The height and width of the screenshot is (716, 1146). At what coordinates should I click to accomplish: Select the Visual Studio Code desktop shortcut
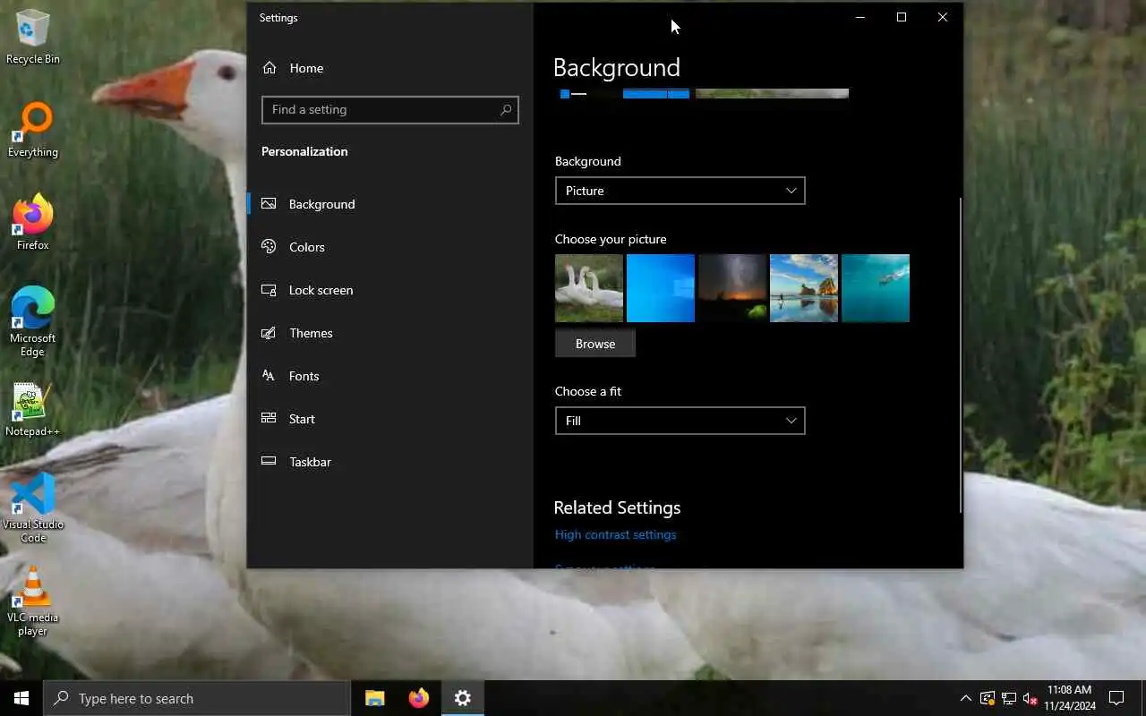[x=33, y=507]
